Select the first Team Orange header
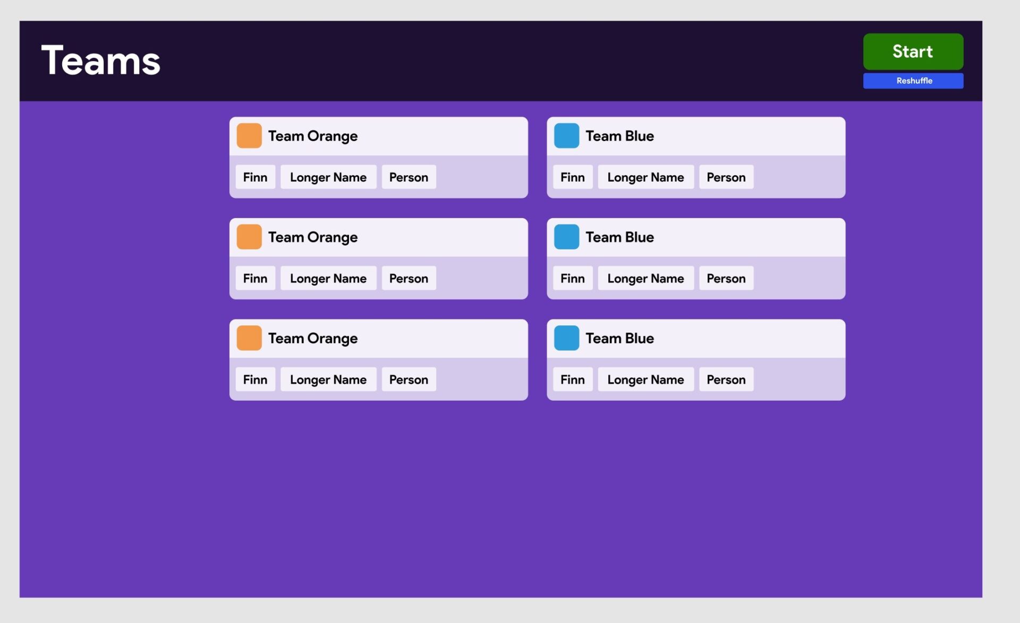Screen dimensions: 1020x623 click(313, 136)
